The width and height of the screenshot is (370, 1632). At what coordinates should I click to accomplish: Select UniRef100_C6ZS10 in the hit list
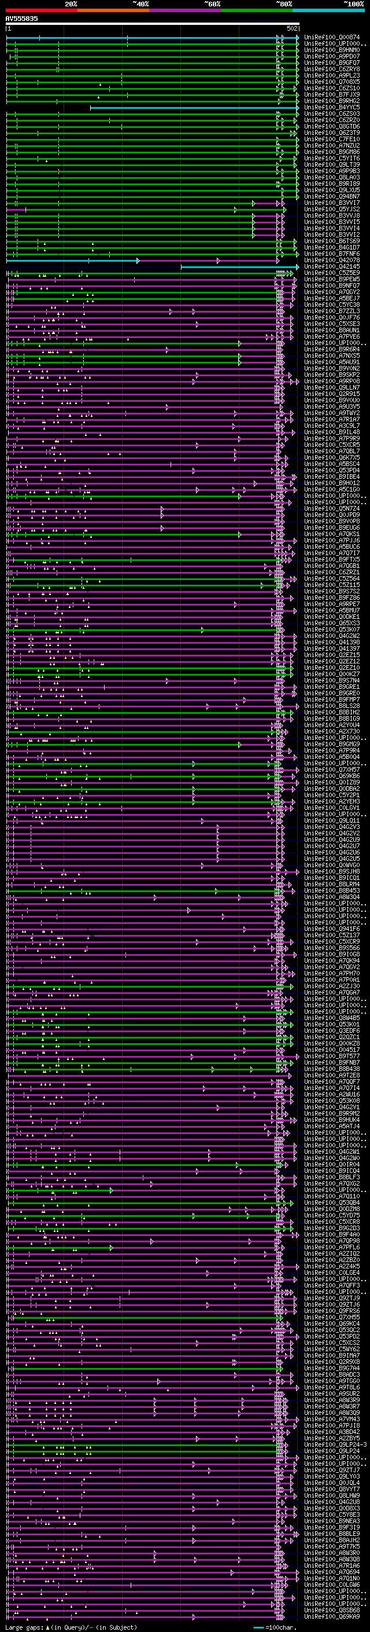pyautogui.click(x=332, y=88)
